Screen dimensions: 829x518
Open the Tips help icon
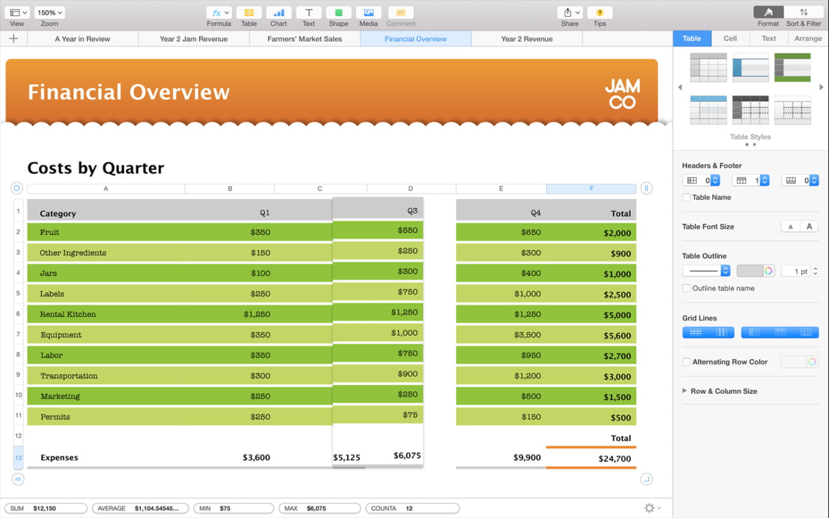coord(600,13)
